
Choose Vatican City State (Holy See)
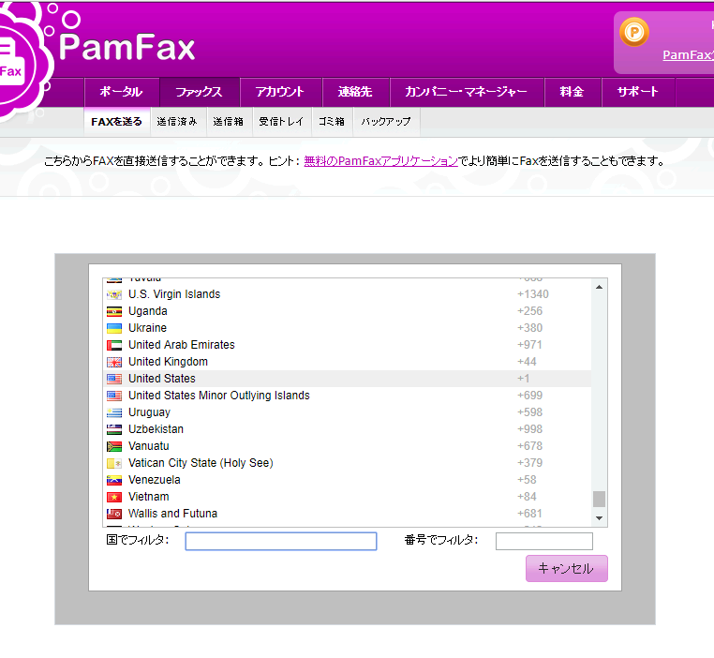point(201,463)
